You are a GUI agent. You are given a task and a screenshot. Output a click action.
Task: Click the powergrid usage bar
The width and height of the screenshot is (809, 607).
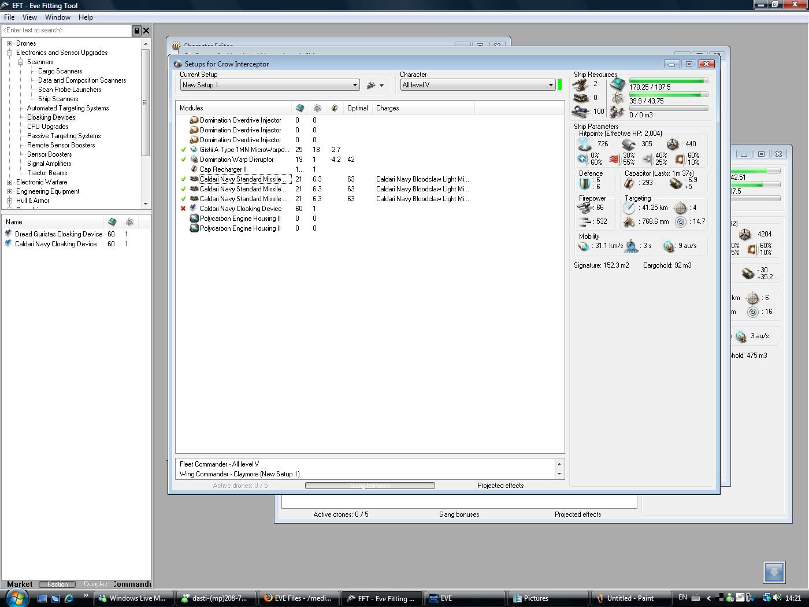(x=669, y=95)
